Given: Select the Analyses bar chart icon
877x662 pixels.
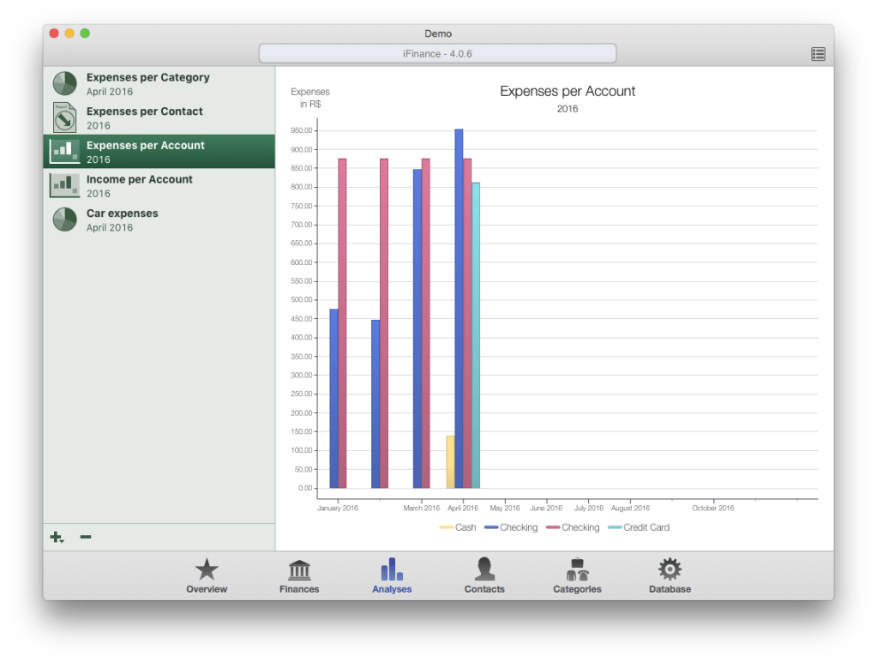Looking at the screenshot, I should [x=392, y=570].
